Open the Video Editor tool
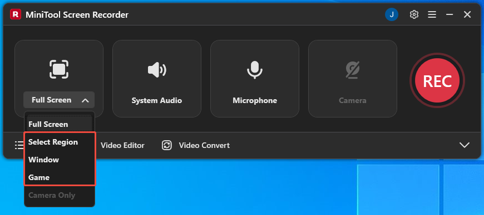Screen dimensions: 484x215 (x=122, y=146)
